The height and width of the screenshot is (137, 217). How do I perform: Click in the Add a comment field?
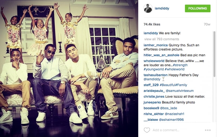(x=177, y=130)
